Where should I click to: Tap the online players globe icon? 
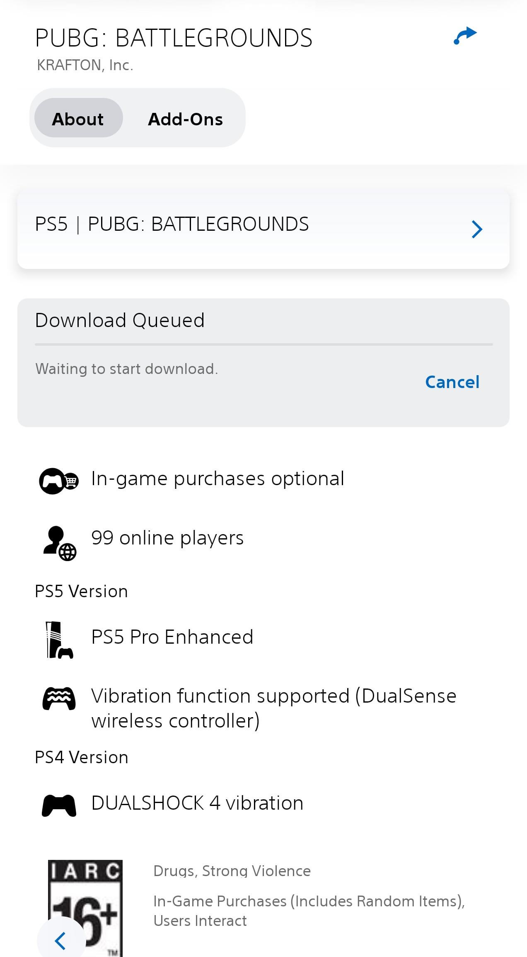(x=60, y=543)
